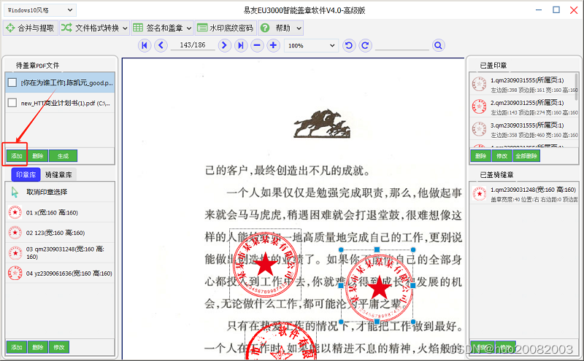Viewport: 584px width, 361px height.
Task: Click the 143/186 page number field
Action: coord(193,45)
